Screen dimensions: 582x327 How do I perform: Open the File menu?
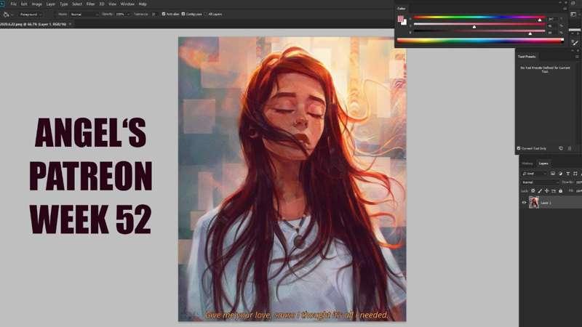pyautogui.click(x=13, y=4)
